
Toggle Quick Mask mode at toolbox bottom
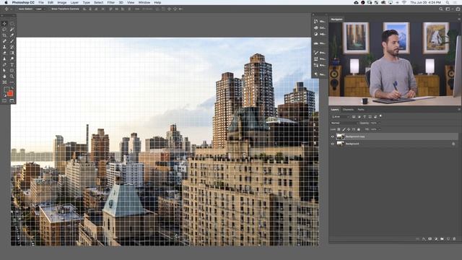point(4,101)
